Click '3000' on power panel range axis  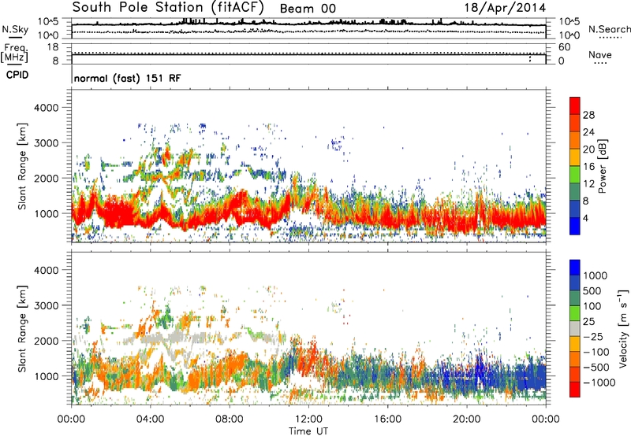pos(47,143)
